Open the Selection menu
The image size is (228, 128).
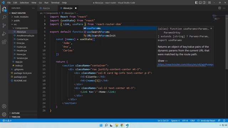click(x=24, y=2)
